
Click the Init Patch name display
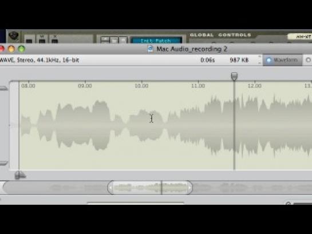click(156, 41)
